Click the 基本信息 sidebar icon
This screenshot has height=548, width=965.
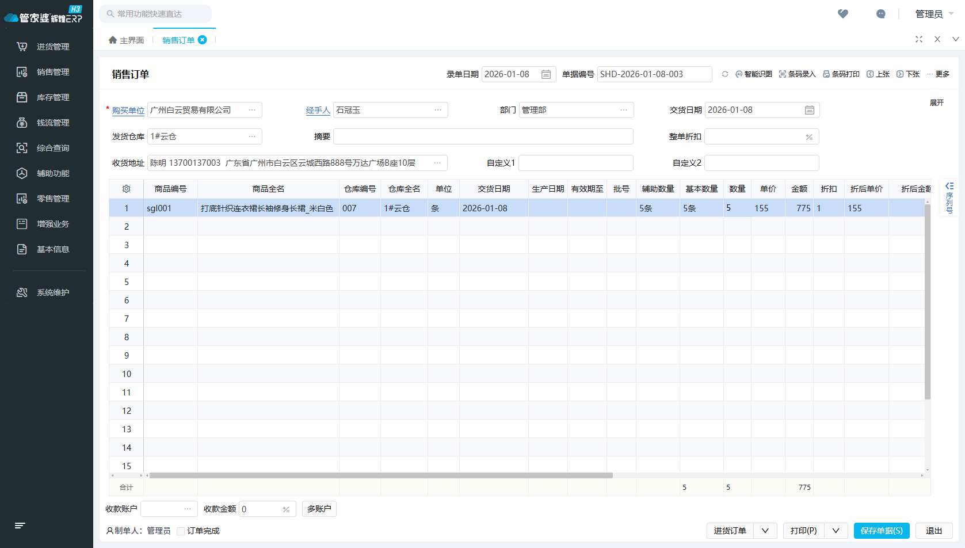22,249
